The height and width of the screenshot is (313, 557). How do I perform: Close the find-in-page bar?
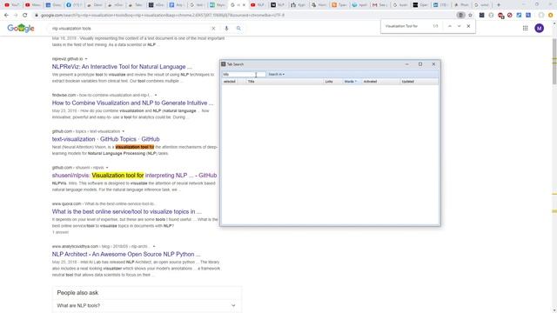(468, 26)
